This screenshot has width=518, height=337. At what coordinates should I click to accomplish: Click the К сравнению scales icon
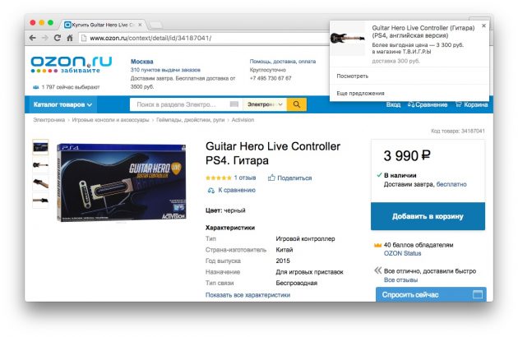(x=210, y=191)
